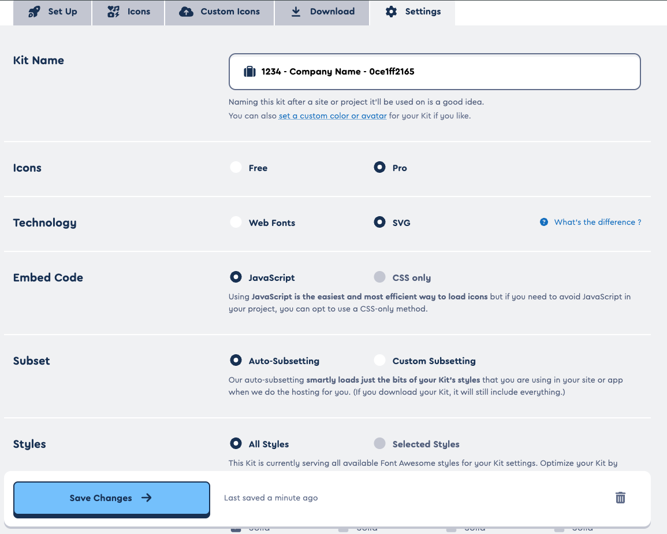Click the shapes icon on the Icons tab
The image size is (667, 534).
(113, 12)
